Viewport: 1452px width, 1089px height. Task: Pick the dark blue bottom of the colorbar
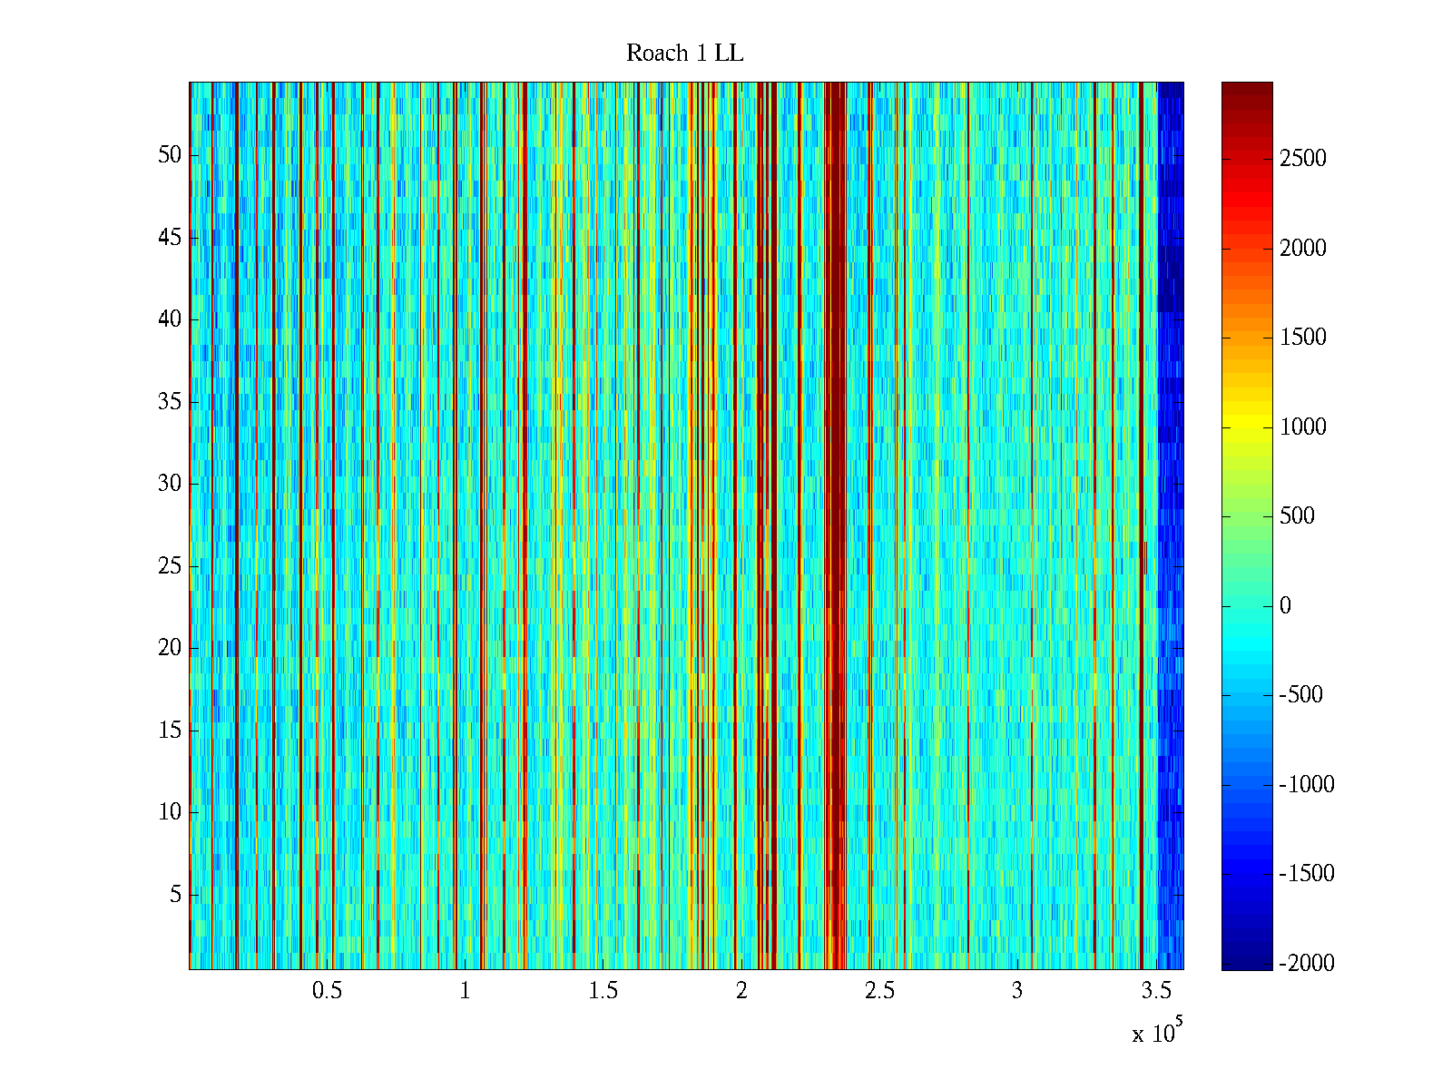(x=1246, y=960)
